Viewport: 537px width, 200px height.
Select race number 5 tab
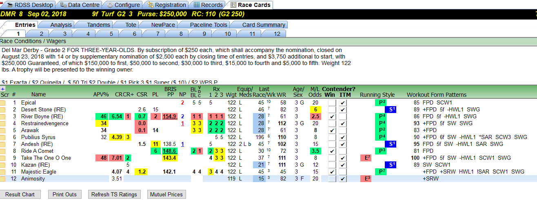[x=111, y=33]
